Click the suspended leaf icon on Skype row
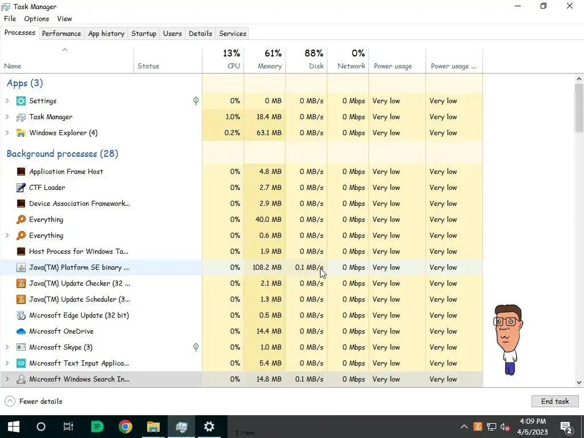Screen dimensions: 584x438 coord(196,347)
